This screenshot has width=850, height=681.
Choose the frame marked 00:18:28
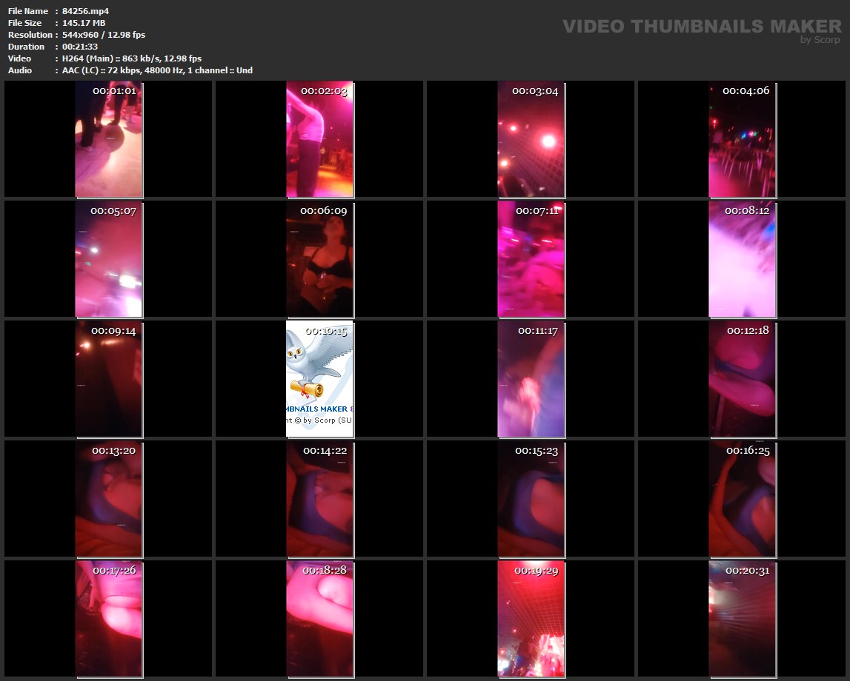320,620
